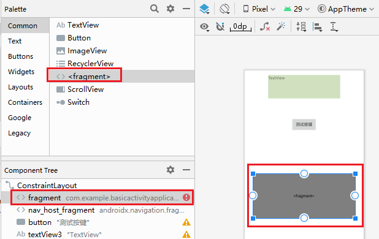
Task: Click left constraint anchor of fragment
Action: click(x=253, y=195)
